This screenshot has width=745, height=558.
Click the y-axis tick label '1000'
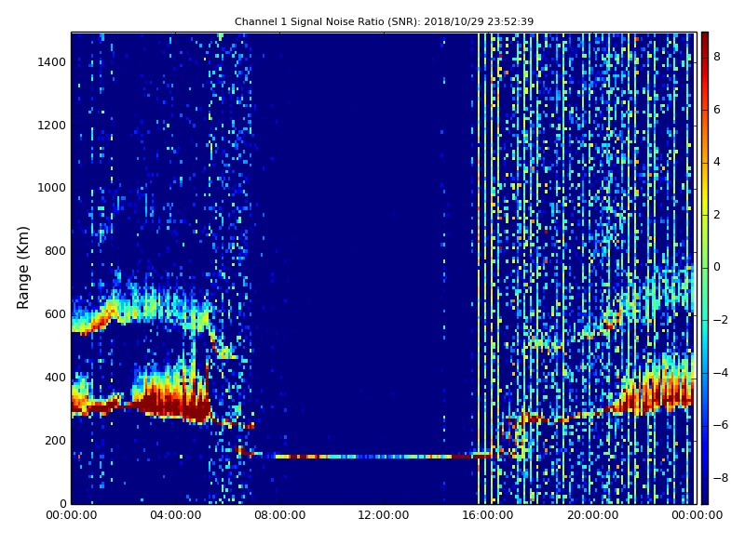click(x=52, y=188)
